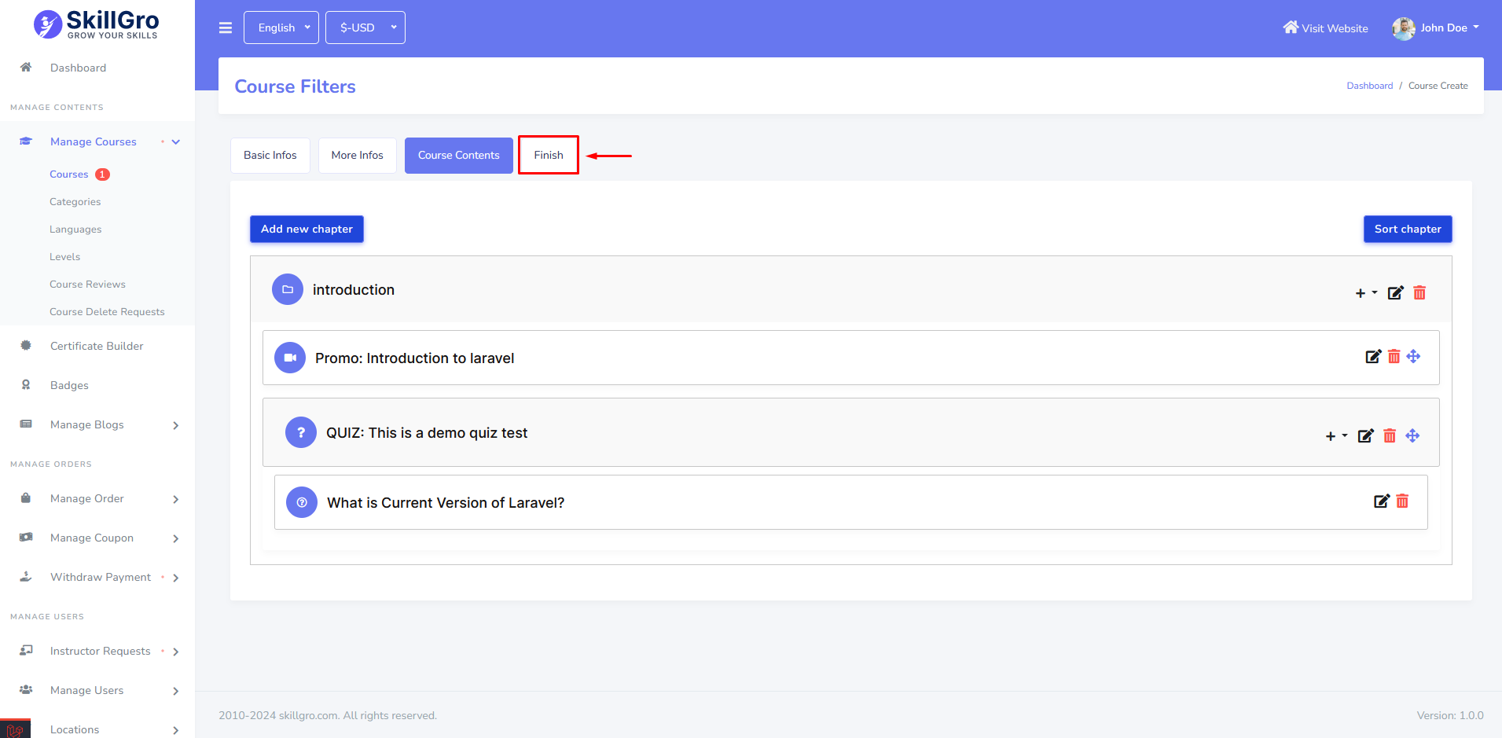Expand the Locations menu
This screenshot has width=1502, height=738.
176,730
